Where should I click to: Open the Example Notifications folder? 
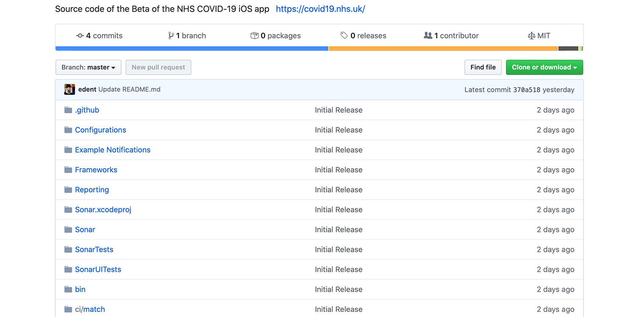[x=113, y=150]
